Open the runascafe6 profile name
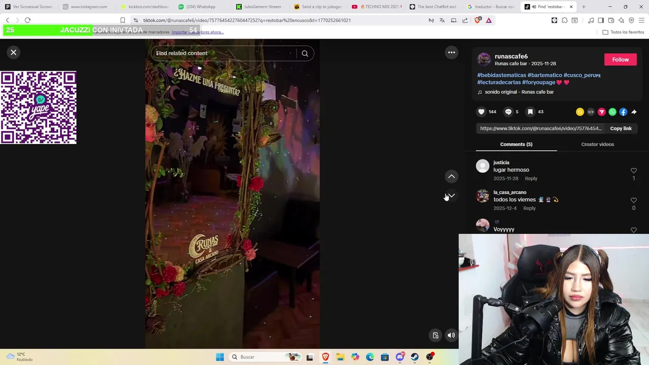The width and height of the screenshot is (649, 365). point(511,56)
